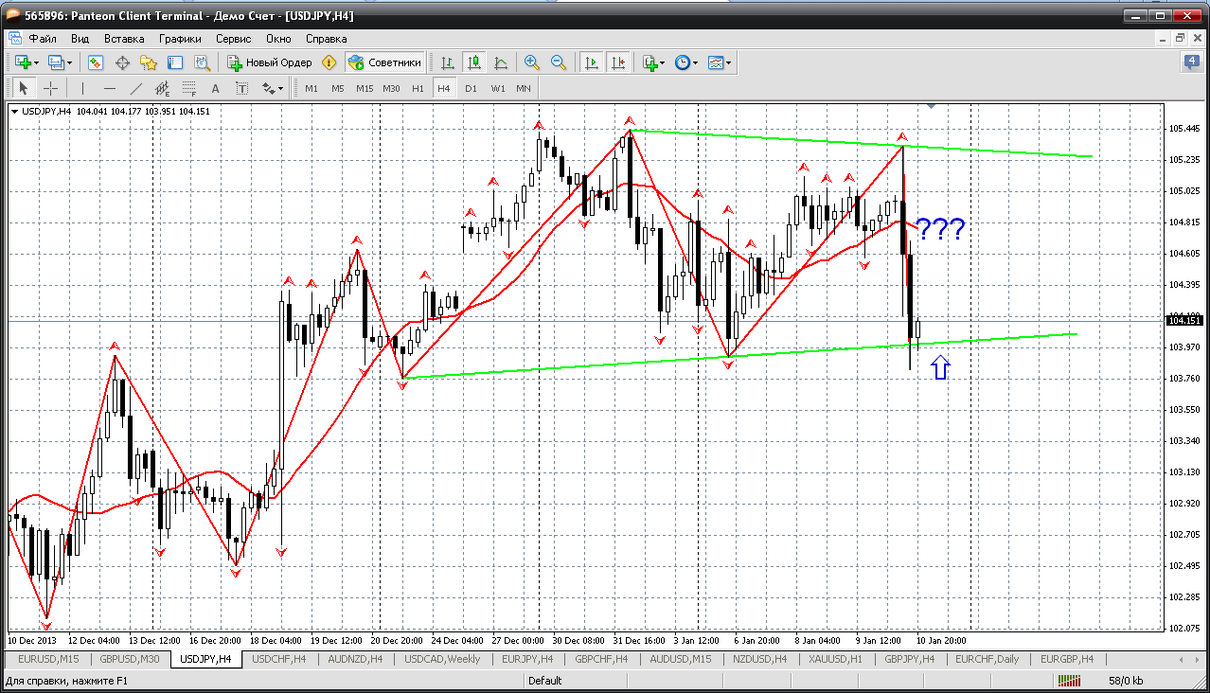
Task: Click the chart shift triangle marker
Action: coord(932,106)
